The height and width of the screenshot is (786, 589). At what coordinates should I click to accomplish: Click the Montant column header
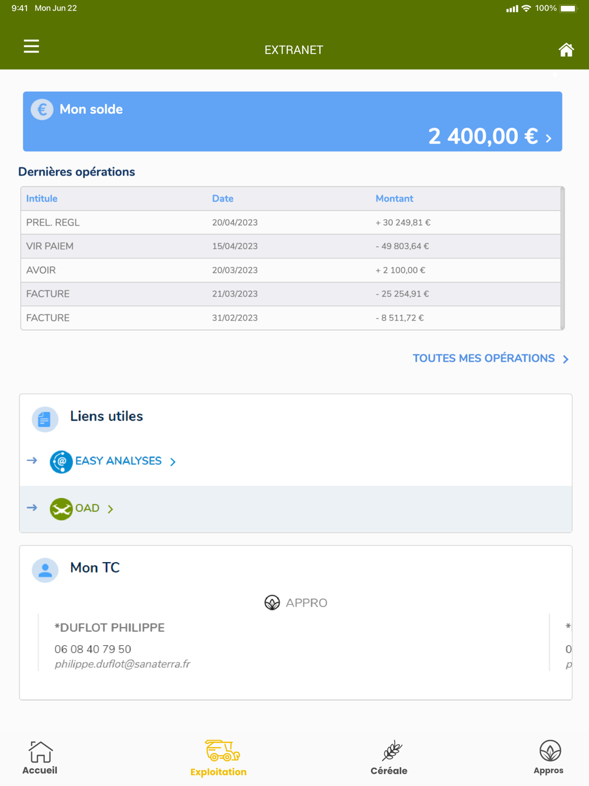pos(394,199)
